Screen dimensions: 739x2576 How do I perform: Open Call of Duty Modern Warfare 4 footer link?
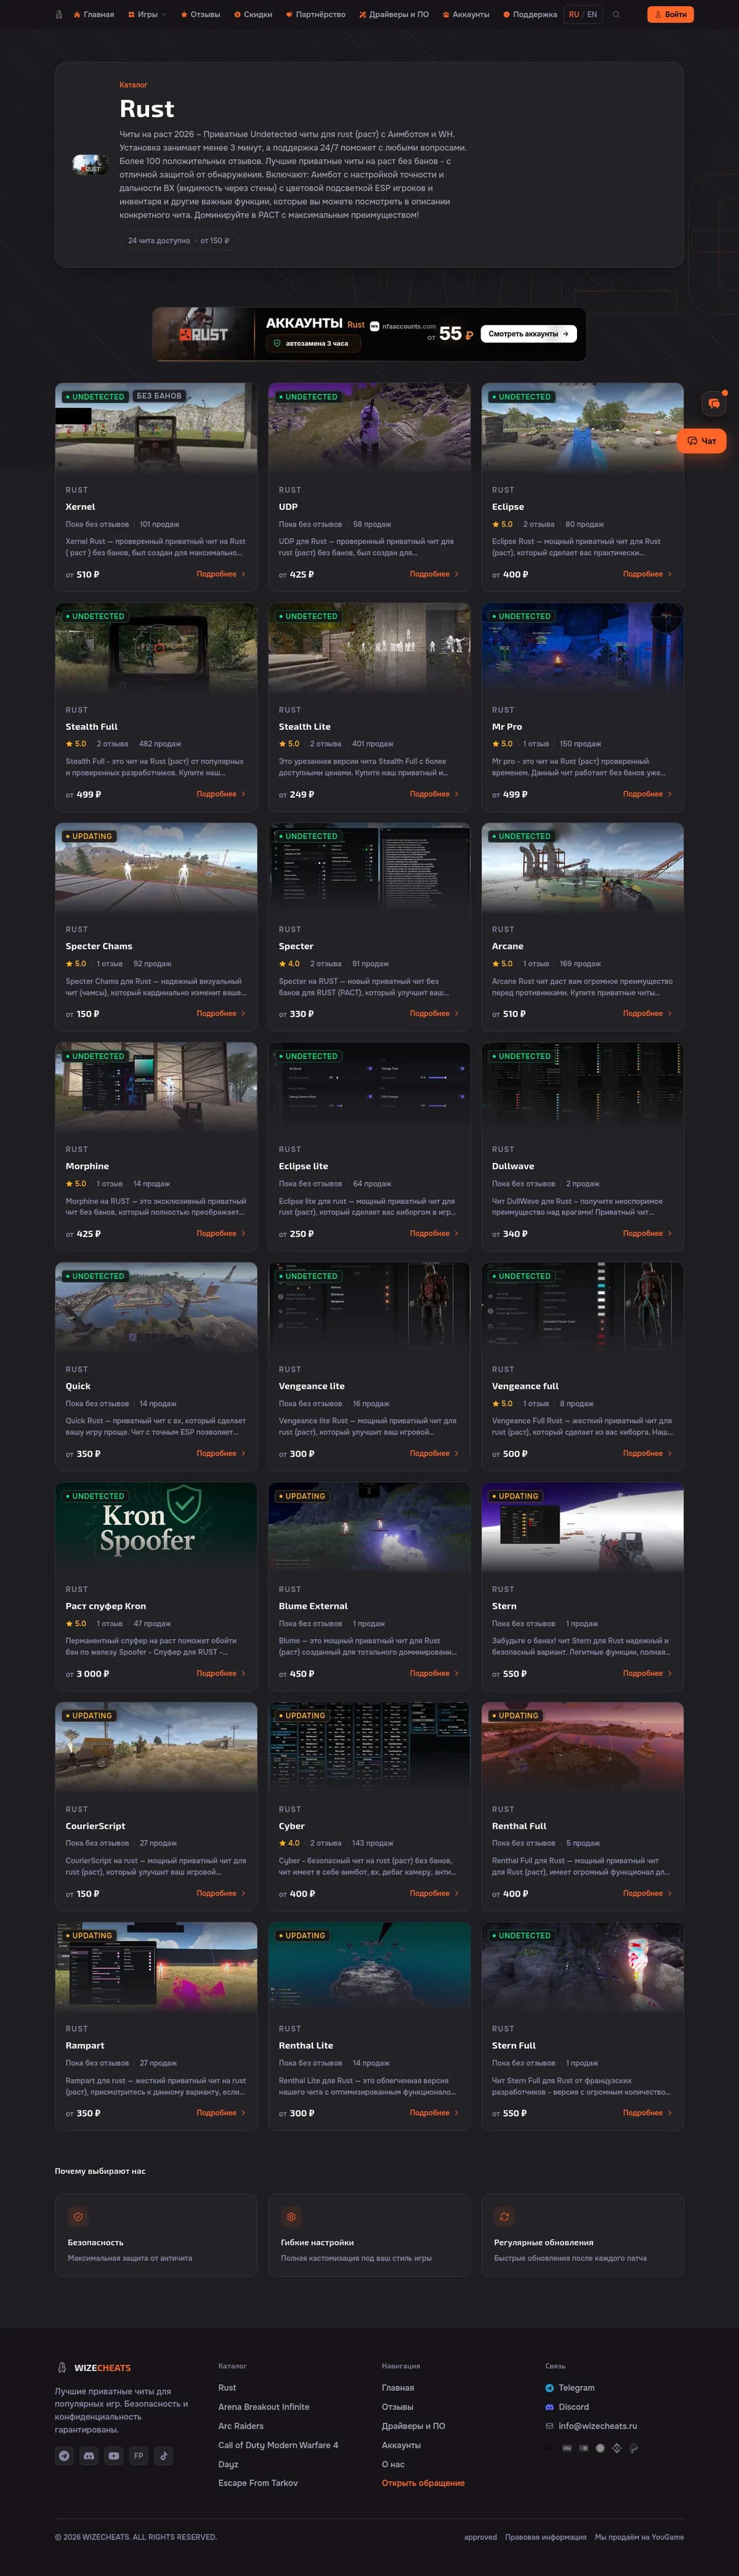pos(278,2445)
